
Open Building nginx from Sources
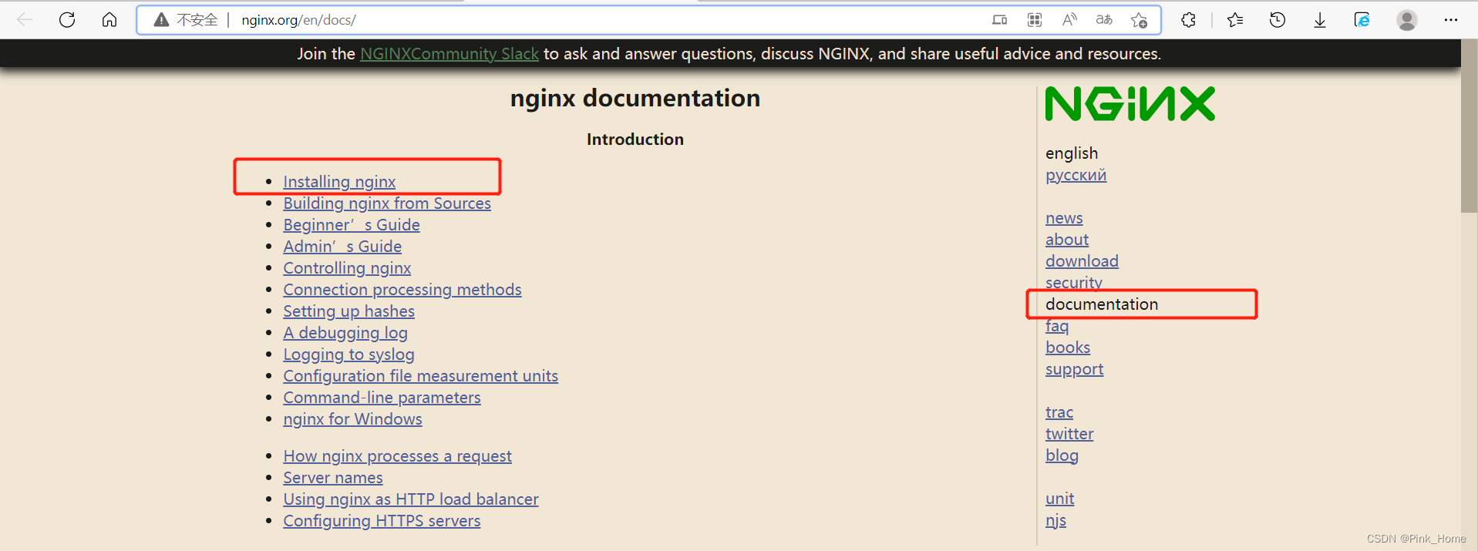[x=387, y=203]
